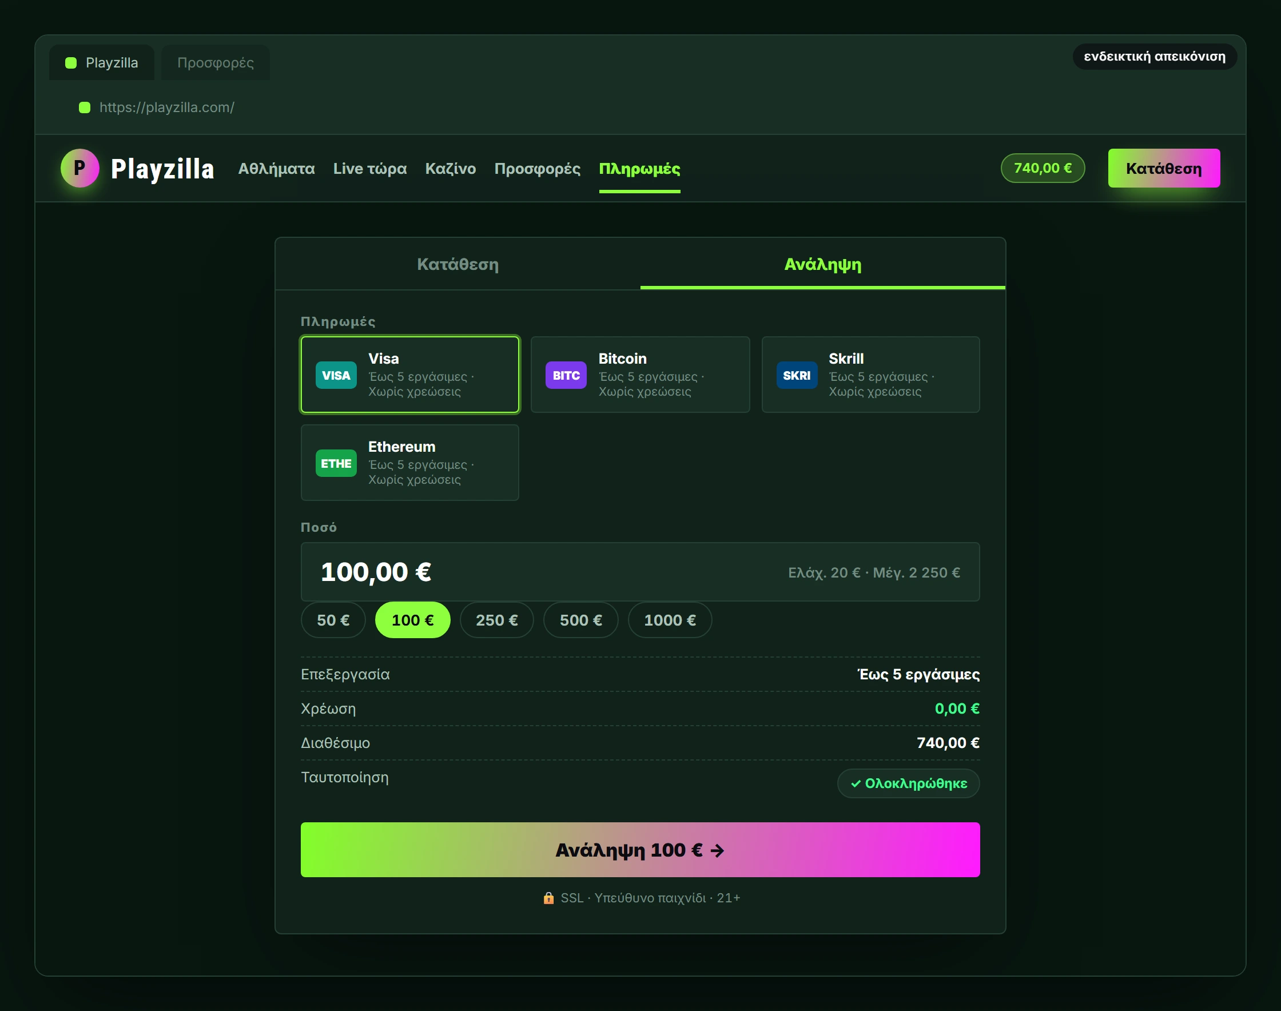Image resolution: width=1281 pixels, height=1011 pixels.
Task: Click the Επεξεργασία row label
Action: pyautogui.click(x=345, y=674)
